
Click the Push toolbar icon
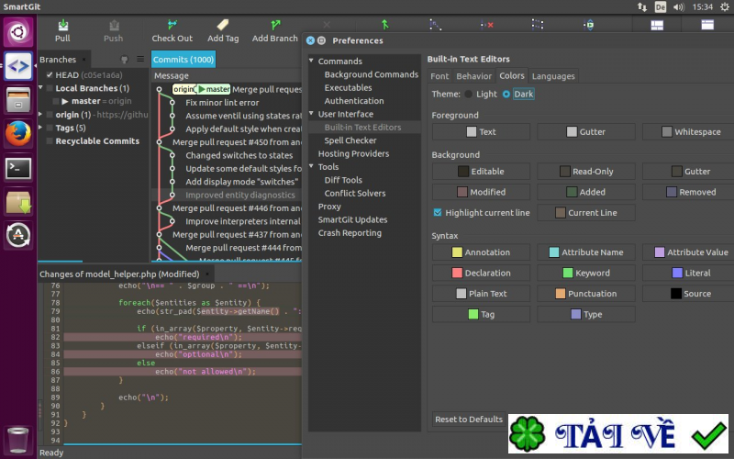pos(113,26)
